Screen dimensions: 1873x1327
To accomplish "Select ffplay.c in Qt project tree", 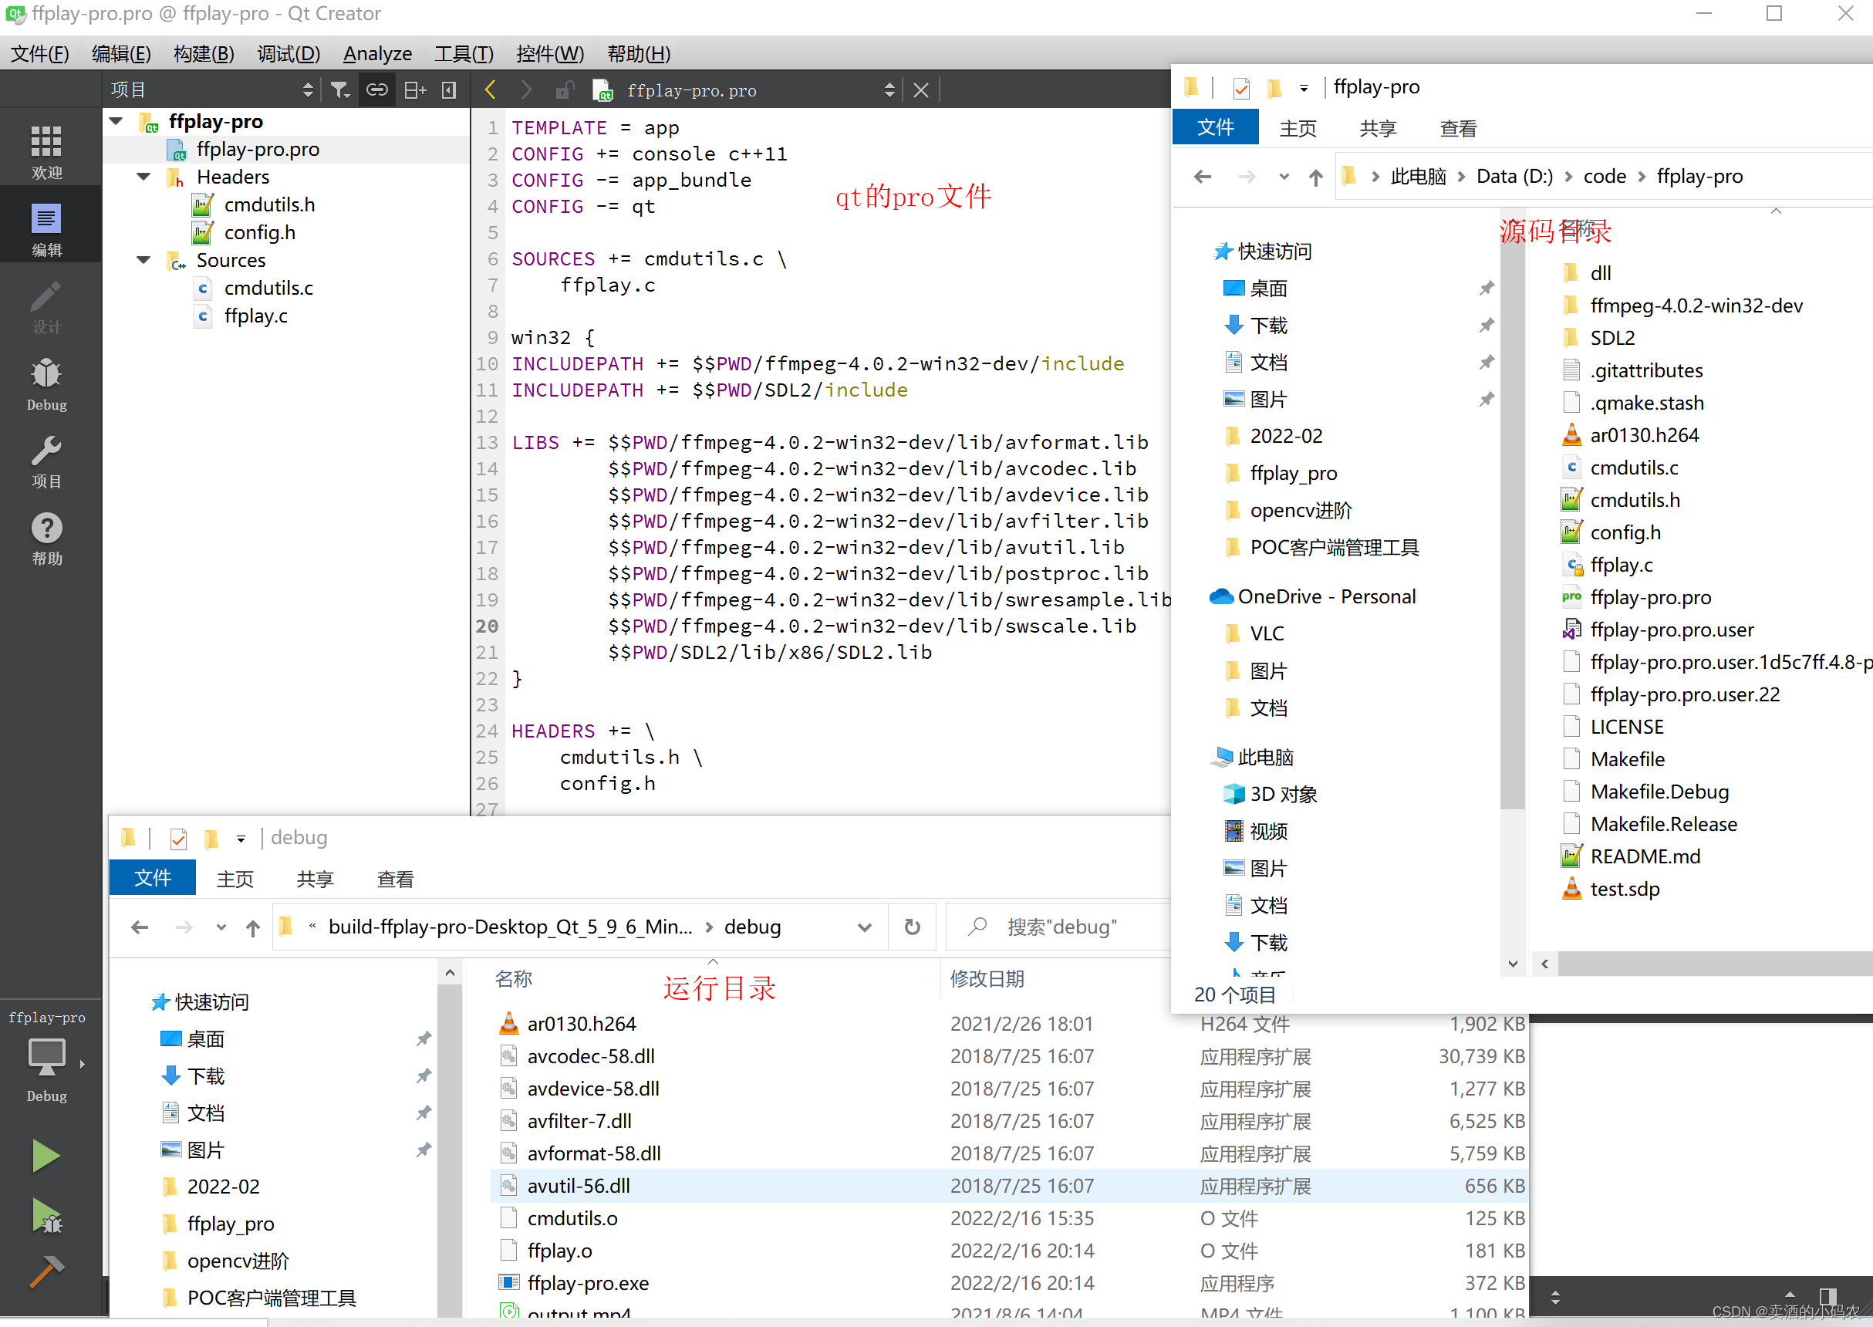I will [x=255, y=316].
